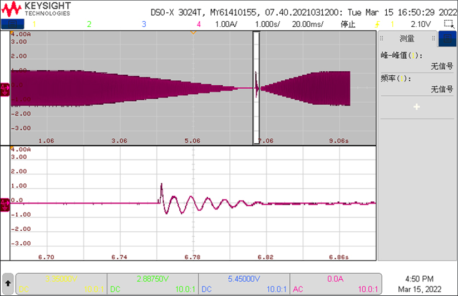Click the 测量 panel header
This screenshot has width=458, height=296.
coord(407,38)
